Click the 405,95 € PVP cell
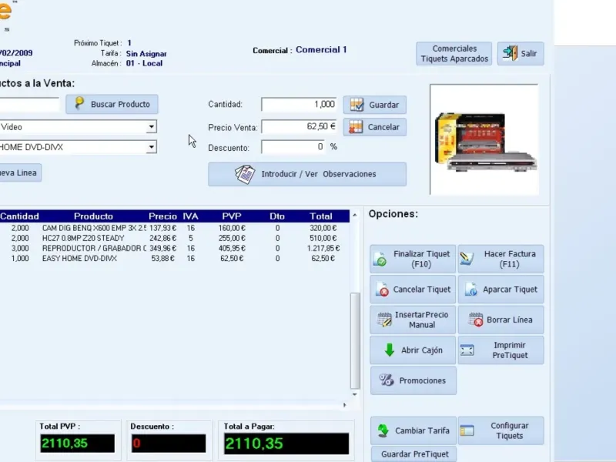This screenshot has height=462, width=616. tap(232, 248)
